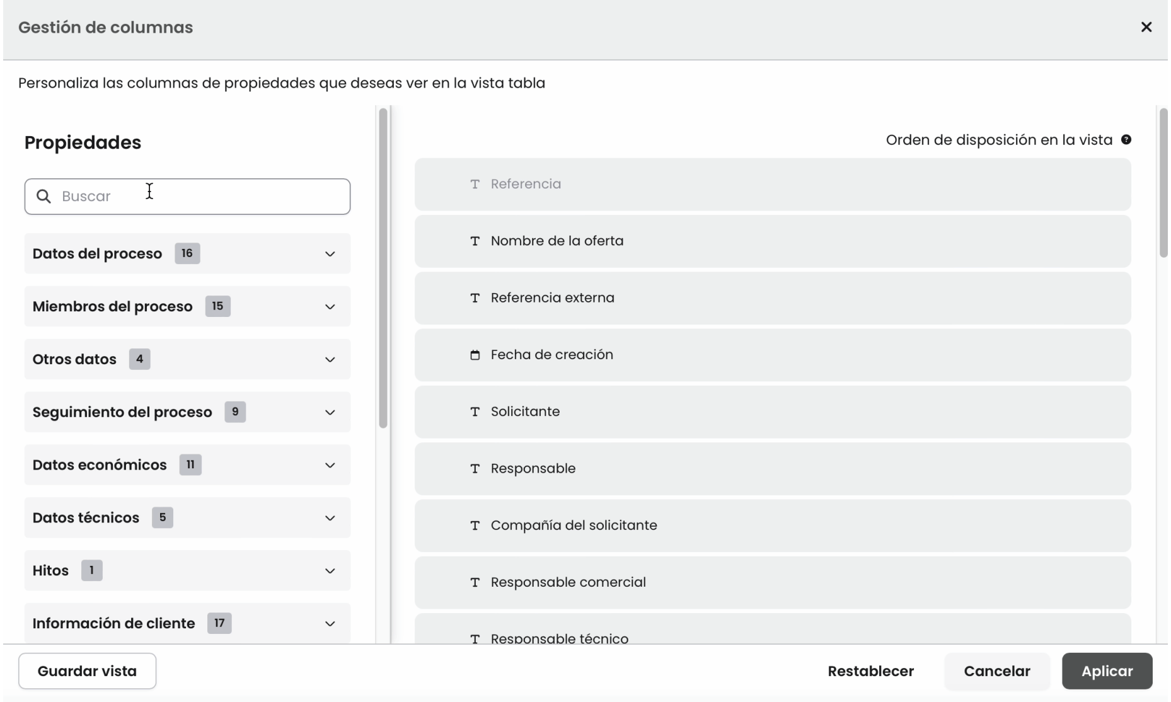Expand Información de cliente chevron

pos(330,624)
